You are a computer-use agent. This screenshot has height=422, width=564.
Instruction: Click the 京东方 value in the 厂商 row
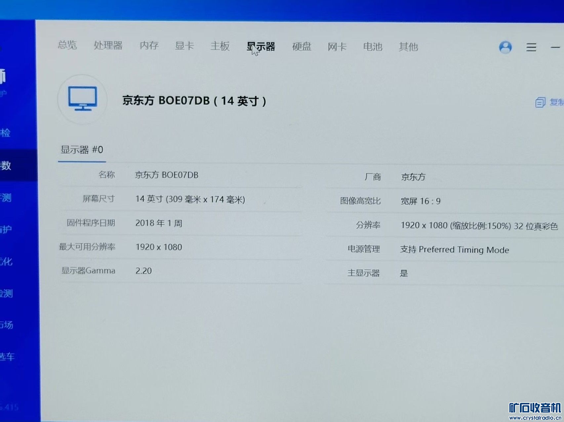[x=413, y=177]
